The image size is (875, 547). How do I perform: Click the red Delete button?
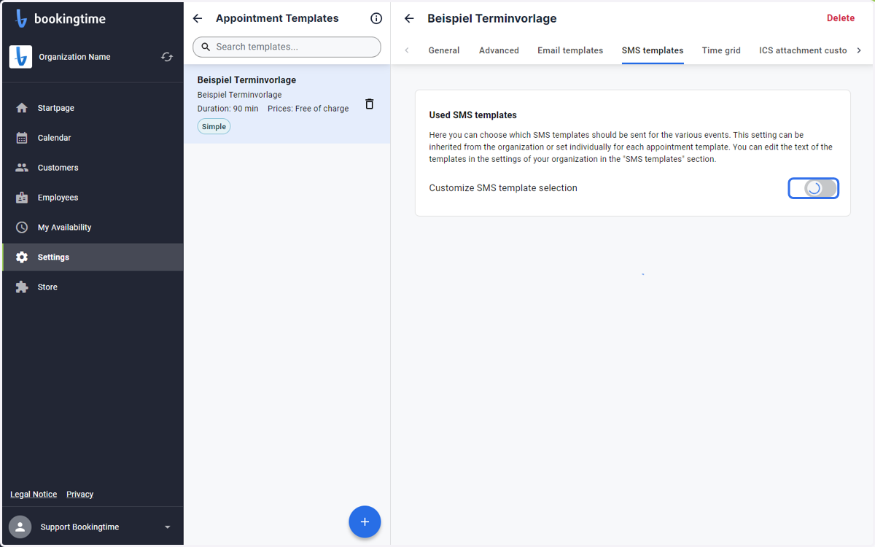pyautogui.click(x=840, y=18)
